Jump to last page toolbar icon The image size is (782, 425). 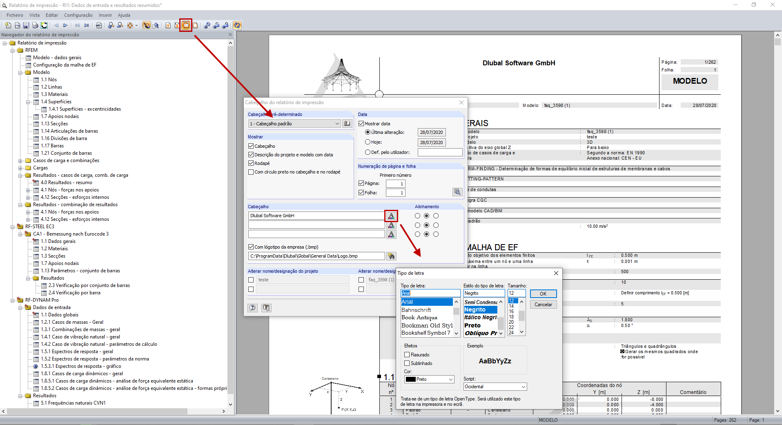[x=87, y=25]
